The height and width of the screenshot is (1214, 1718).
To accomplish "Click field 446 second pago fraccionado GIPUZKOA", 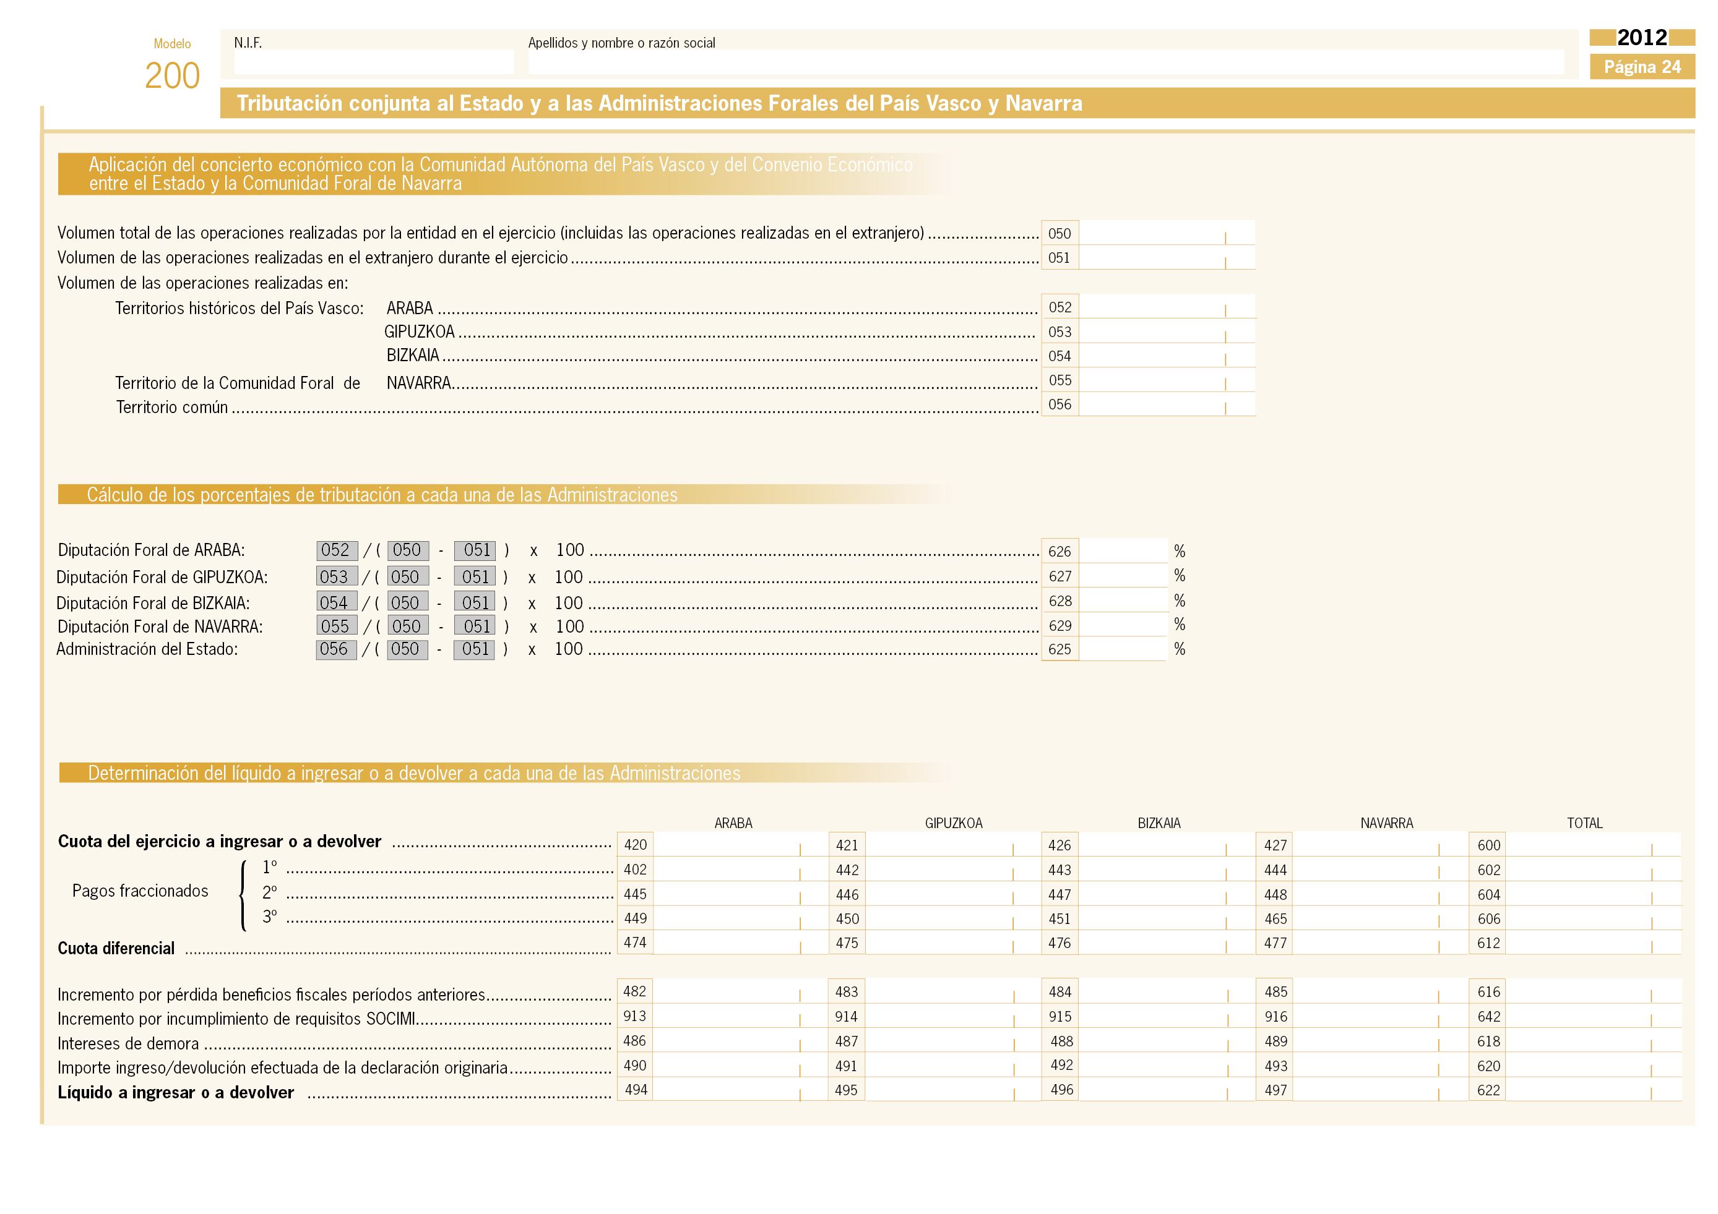I will pos(952,894).
